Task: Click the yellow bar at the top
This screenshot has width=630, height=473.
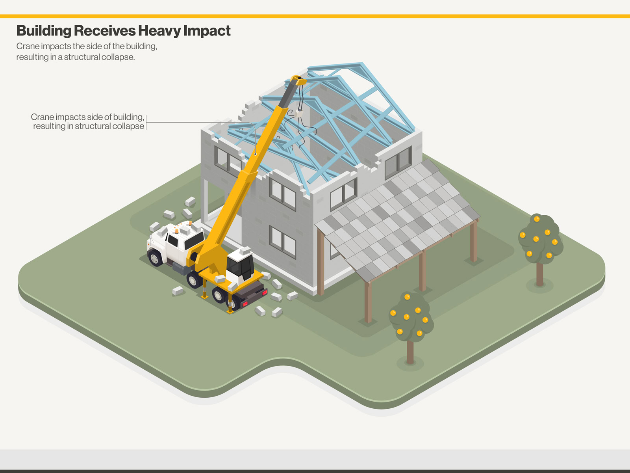Action: [x=315, y=16]
